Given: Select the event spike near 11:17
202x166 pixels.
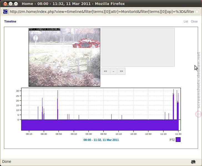Looking at the screenshot, I should pos(169,116).
